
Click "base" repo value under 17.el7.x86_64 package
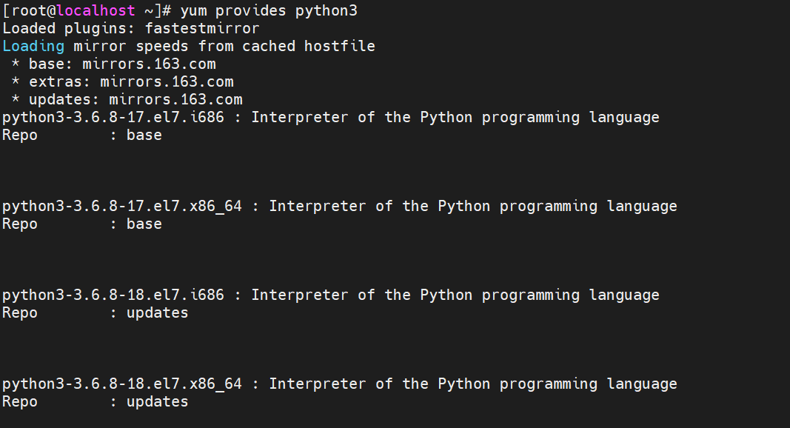(144, 224)
